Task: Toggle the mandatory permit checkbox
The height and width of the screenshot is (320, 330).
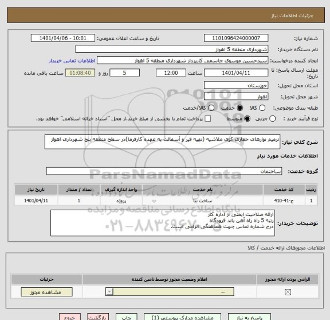Action: tap(288, 292)
